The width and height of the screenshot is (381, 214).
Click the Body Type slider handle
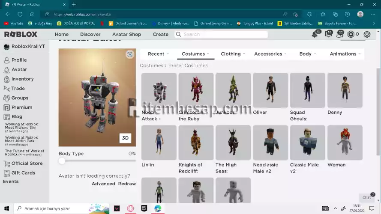62,161
